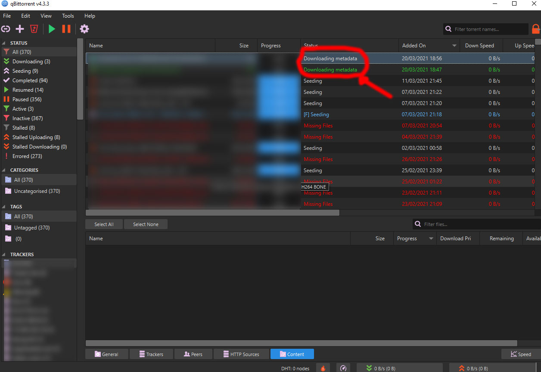
Task: Switch to the Content tab
Action: [292, 354]
